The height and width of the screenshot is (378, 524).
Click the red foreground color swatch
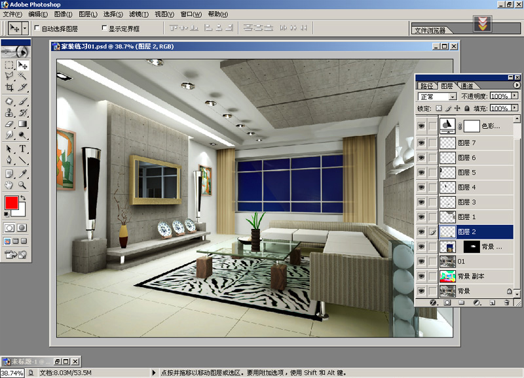(x=11, y=203)
